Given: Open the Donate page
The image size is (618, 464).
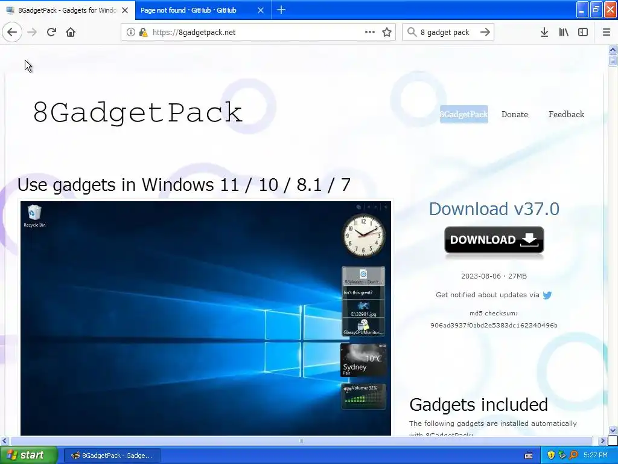Looking at the screenshot, I should tap(514, 114).
